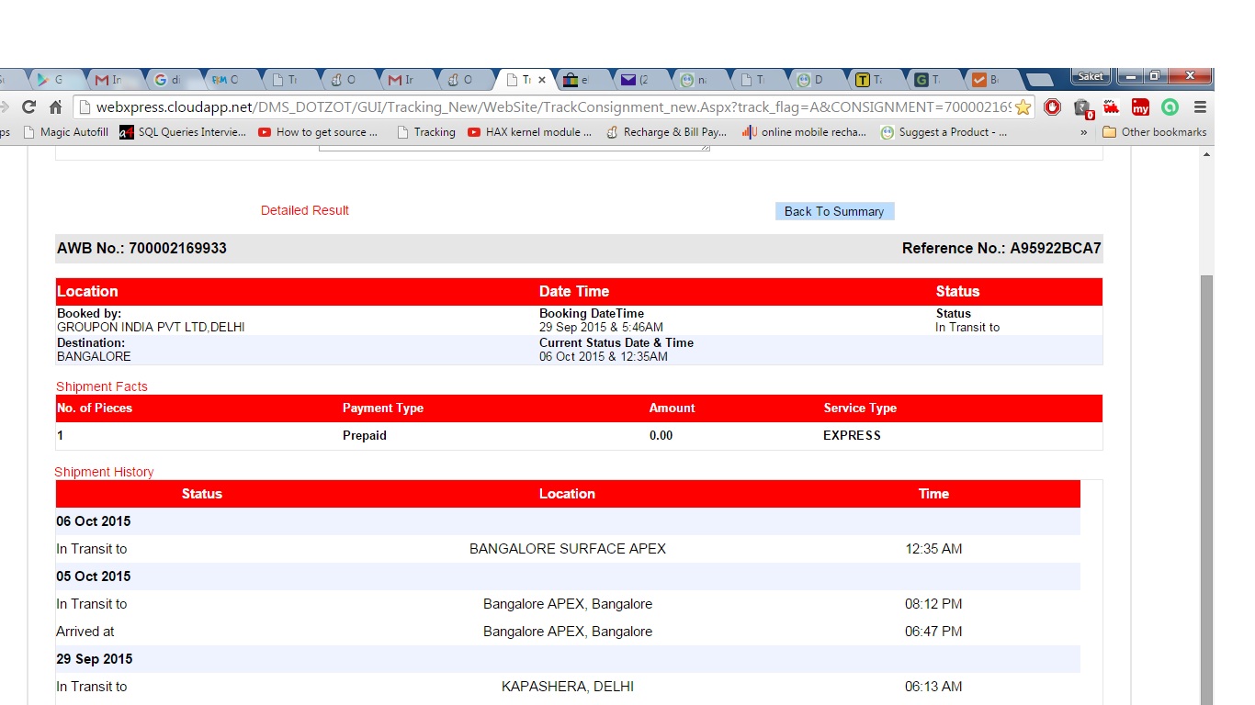Click the reload page icon
Image resolution: width=1255 pixels, height=705 pixels.
click(x=28, y=107)
